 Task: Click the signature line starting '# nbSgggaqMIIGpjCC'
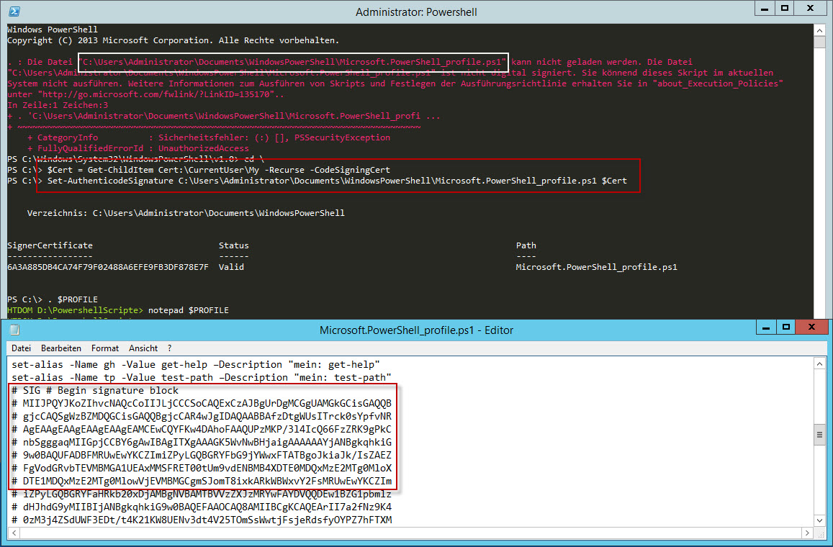point(202,442)
